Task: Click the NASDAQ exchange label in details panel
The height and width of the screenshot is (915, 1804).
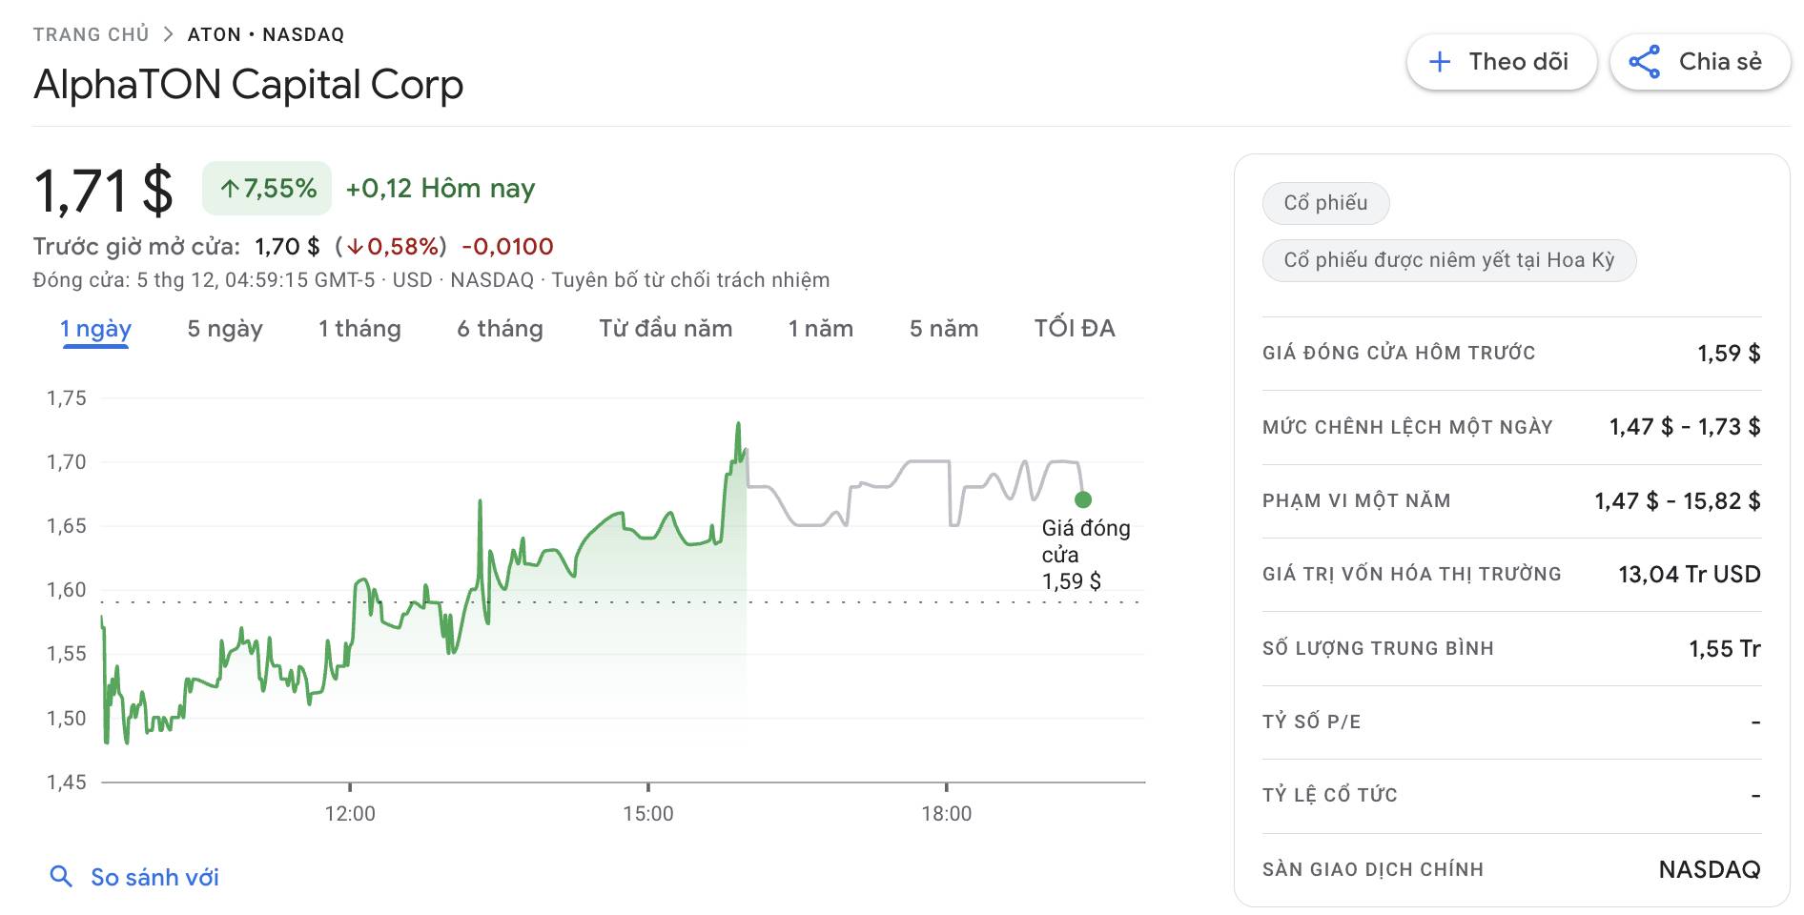Action: click(x=1710, y=868)
